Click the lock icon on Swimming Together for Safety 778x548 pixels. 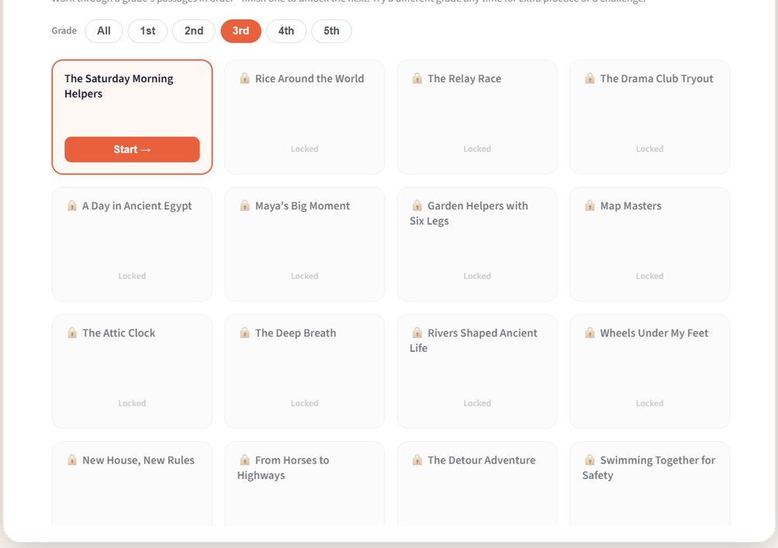[590, 460]
